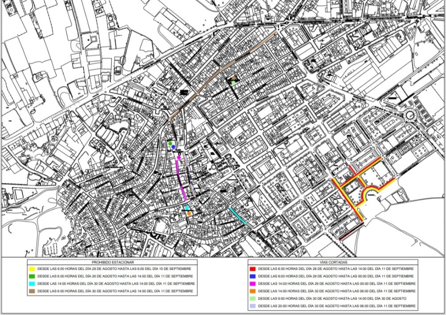
Task: Select the yellow swatch in Prohibido Estacionar legend
Action: pos(33,269)
